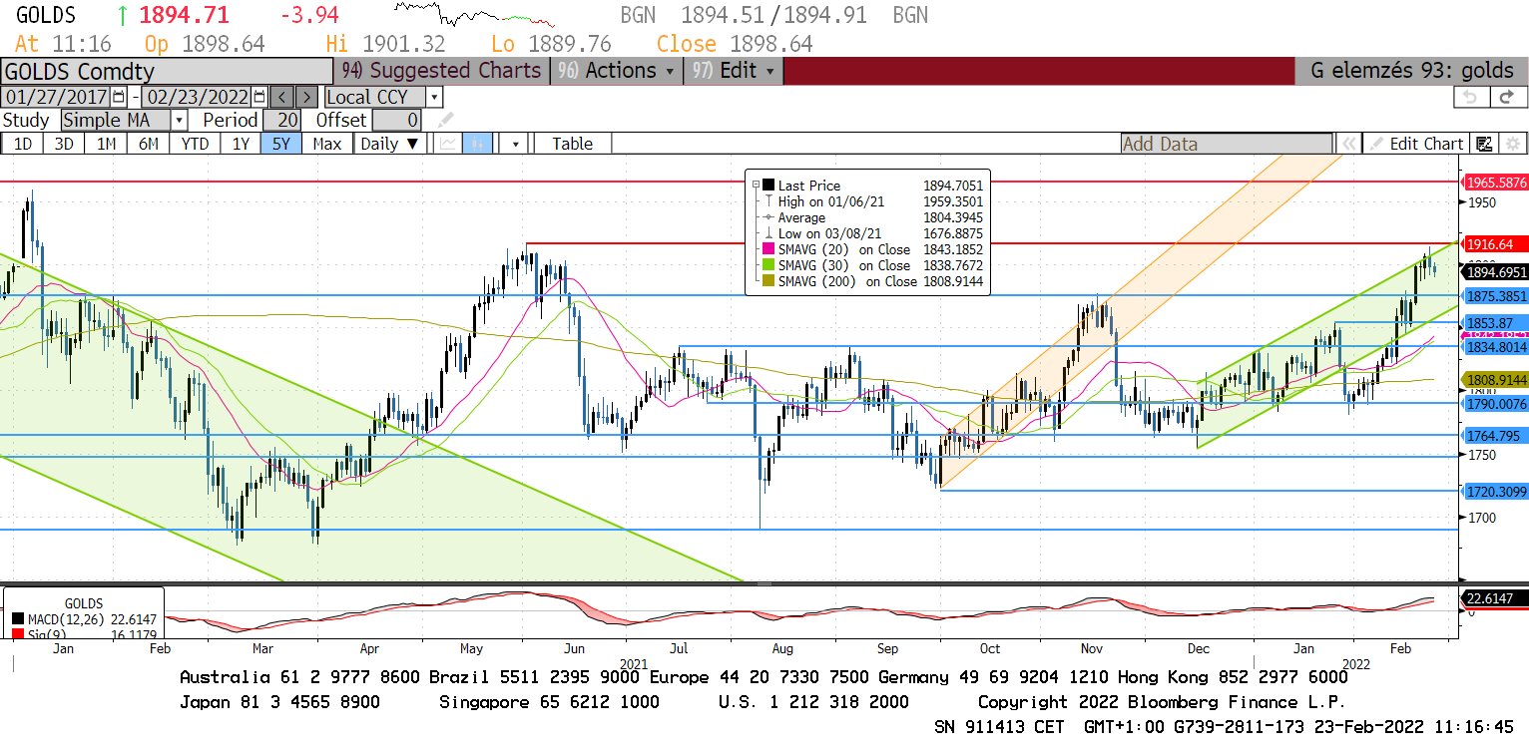Click the Offset field showing 0
1529x756 pixels.
click(x=398, y=120)
